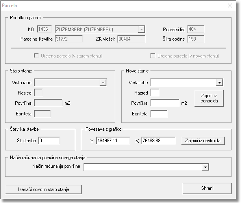Select the X coordinate field
Viewport: 241px width, 204px height.
pyautogui.click(x=158, y=141)
